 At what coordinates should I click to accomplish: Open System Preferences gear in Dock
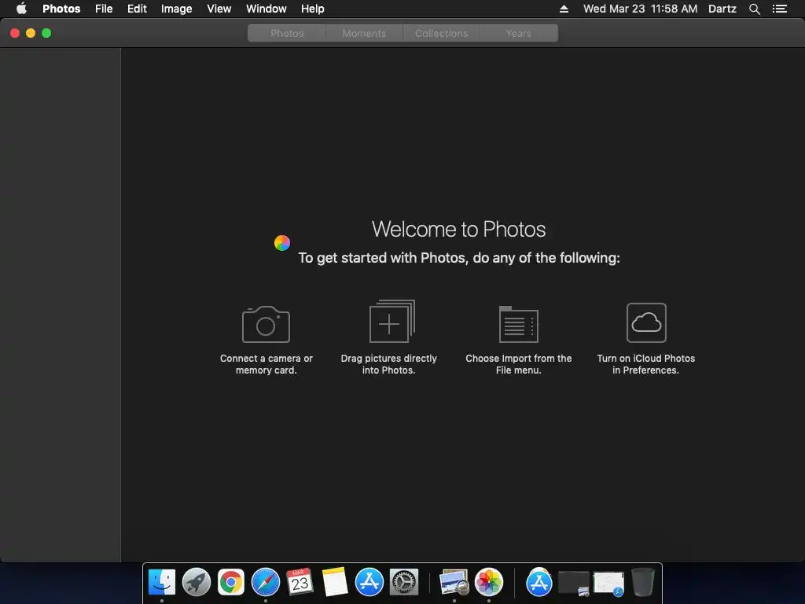[x=404, y=583]
